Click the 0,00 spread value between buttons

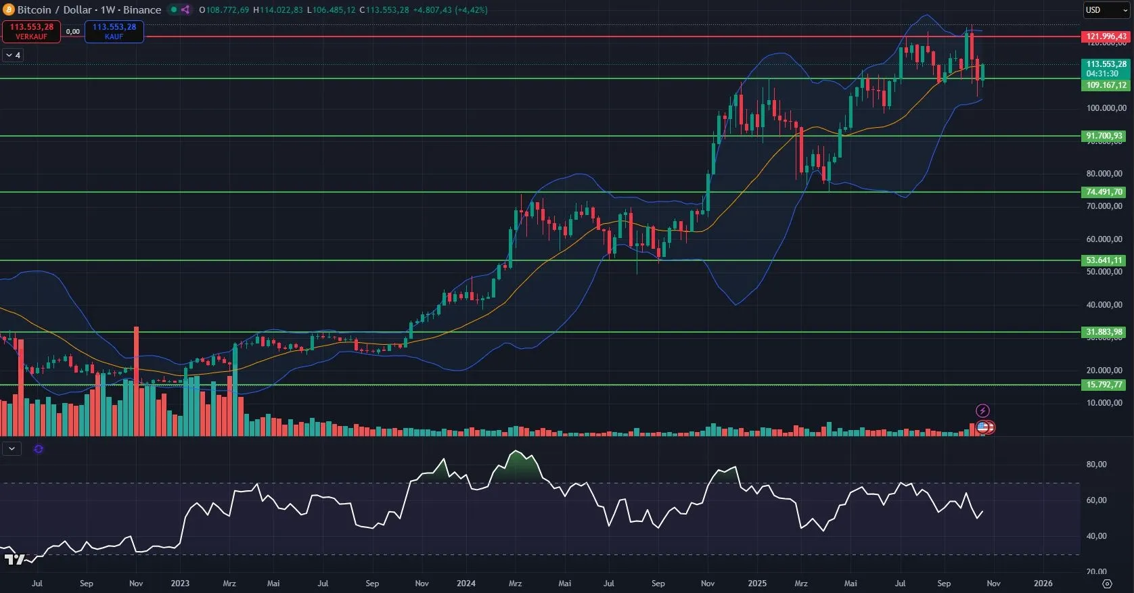[x=72, y=32]
